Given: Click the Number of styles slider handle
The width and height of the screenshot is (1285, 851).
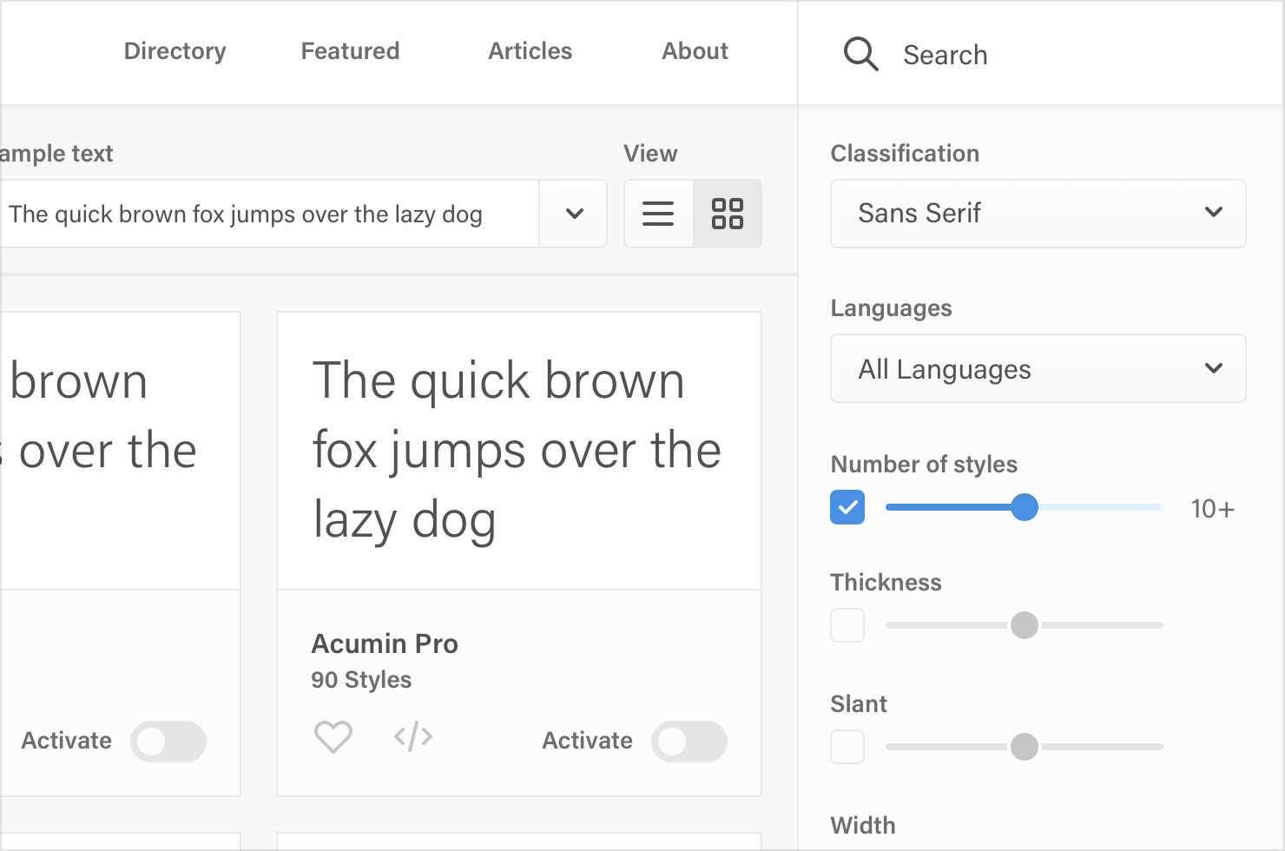Looking at the screenshot, I should point(1025,507).
